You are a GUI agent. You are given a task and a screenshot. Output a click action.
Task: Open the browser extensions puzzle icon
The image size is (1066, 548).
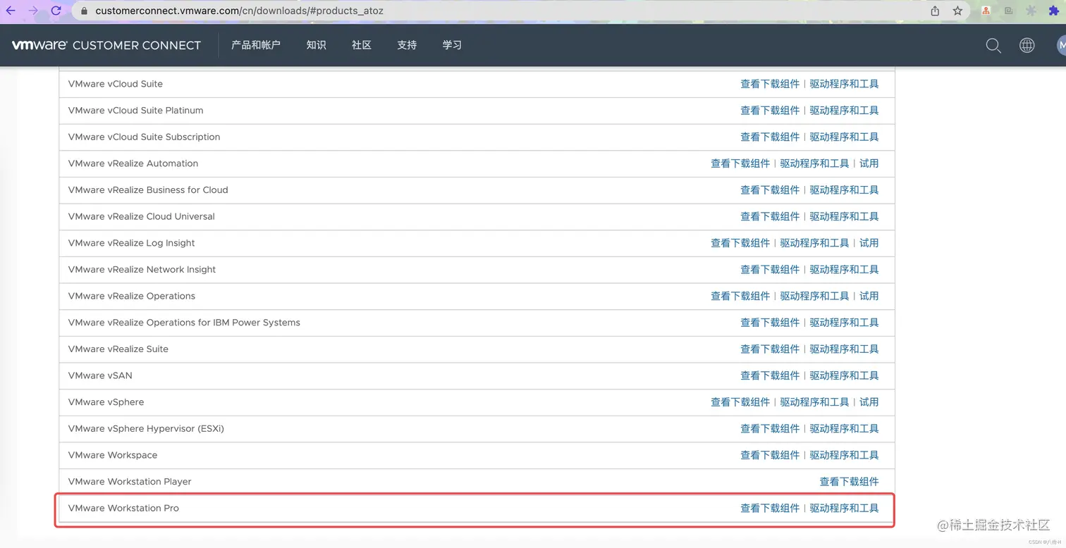(x=1054, y=11)
